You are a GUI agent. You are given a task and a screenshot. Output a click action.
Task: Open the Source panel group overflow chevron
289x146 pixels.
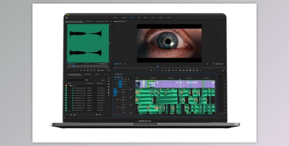pyautogui.click(x=111, y=21)
